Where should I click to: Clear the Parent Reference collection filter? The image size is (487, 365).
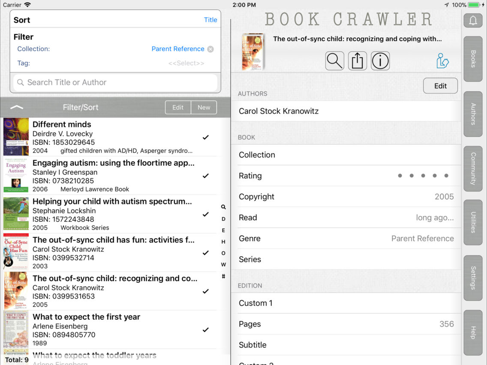210,49
